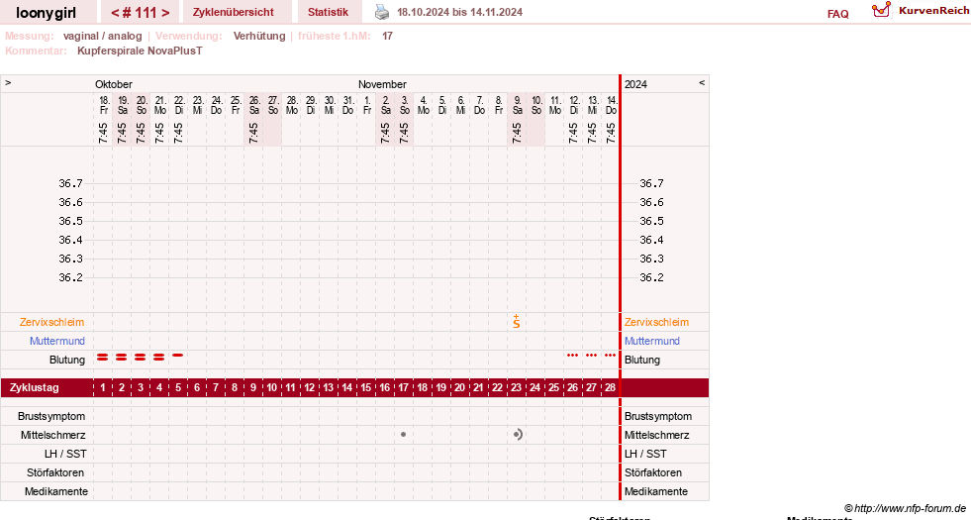Screen dimensions: 971x520
Task: Click the bleeding marker on cycle day 3
Action: pyautogui.click(x=141, y=357)
